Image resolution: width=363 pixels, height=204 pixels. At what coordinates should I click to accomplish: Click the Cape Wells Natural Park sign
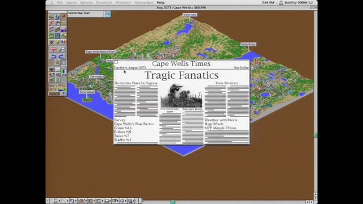coord(100,52)
